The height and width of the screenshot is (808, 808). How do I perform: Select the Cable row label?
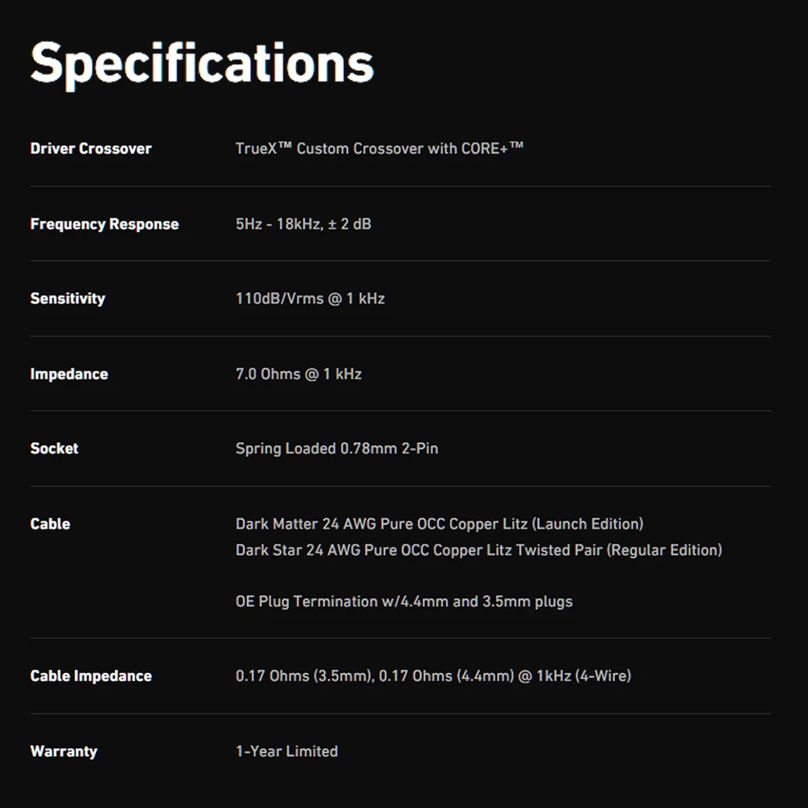click(x=50, y=524)
